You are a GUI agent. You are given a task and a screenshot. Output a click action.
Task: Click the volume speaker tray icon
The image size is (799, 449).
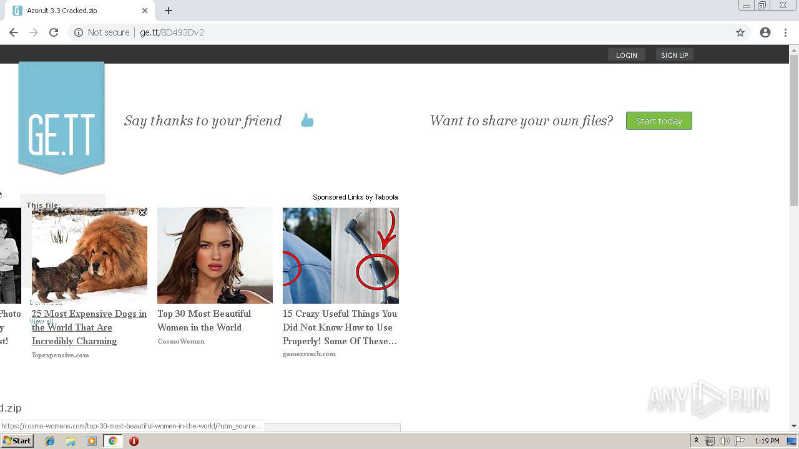click(724, 441)
